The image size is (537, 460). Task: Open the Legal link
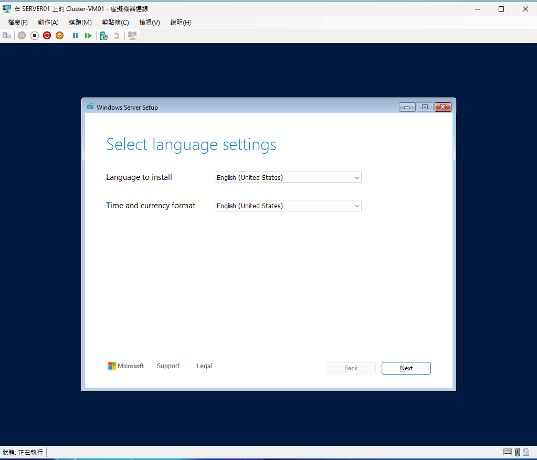[204, 366]
